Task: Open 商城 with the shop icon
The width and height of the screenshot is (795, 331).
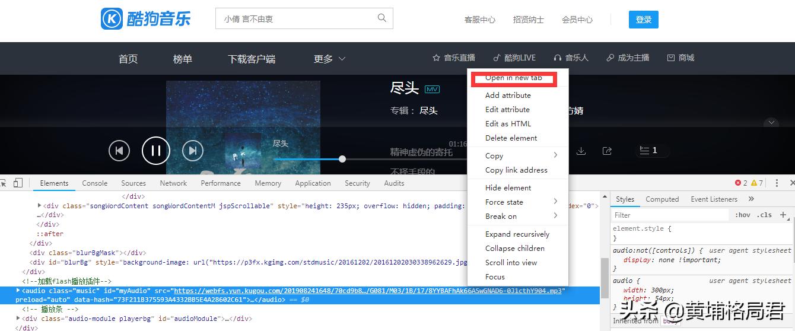Action: pos(680,58)
